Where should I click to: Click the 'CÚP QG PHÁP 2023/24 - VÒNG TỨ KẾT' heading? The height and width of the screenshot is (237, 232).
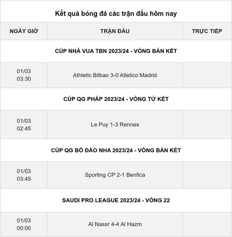coord(116,99)
